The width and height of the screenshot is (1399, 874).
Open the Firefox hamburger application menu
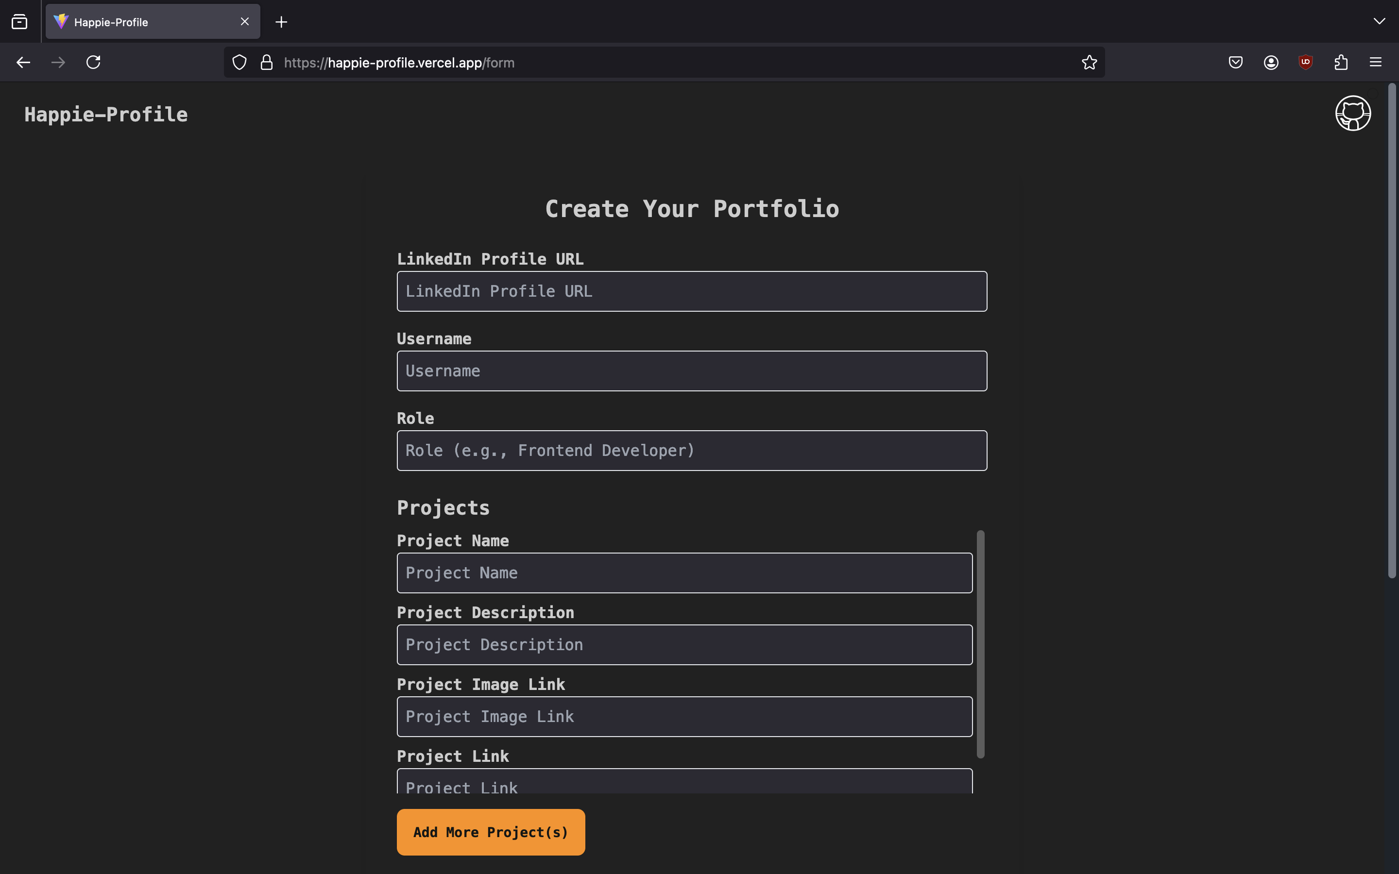(x=1375, y=63)
